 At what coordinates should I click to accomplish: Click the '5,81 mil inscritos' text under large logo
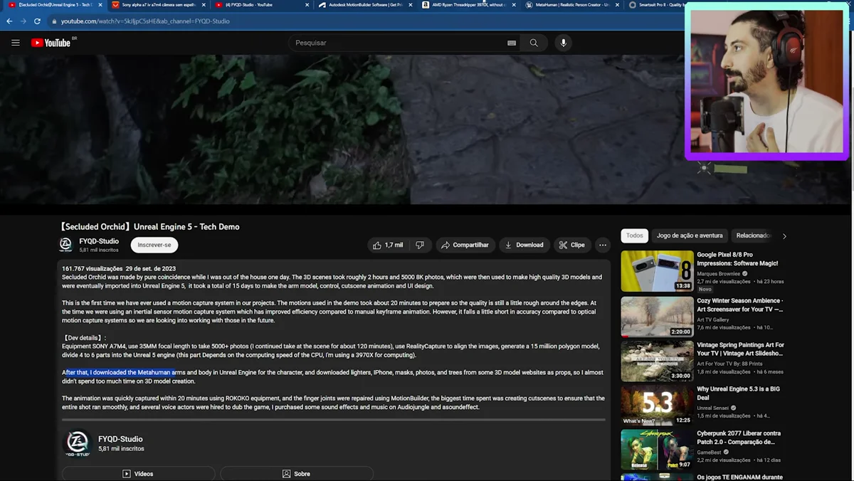click(121, 449)
